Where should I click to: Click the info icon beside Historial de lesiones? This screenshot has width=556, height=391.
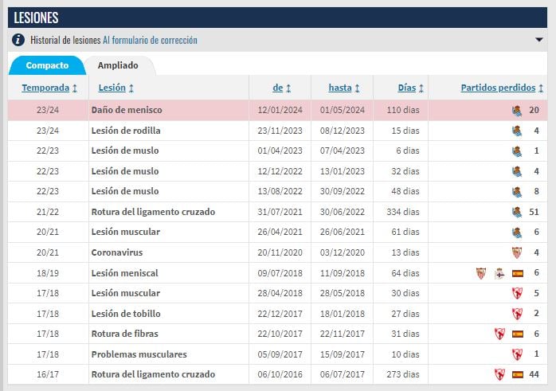(18, 40)
